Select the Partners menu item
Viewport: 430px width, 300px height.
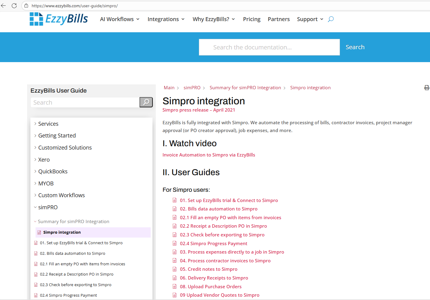coord(278,19)
